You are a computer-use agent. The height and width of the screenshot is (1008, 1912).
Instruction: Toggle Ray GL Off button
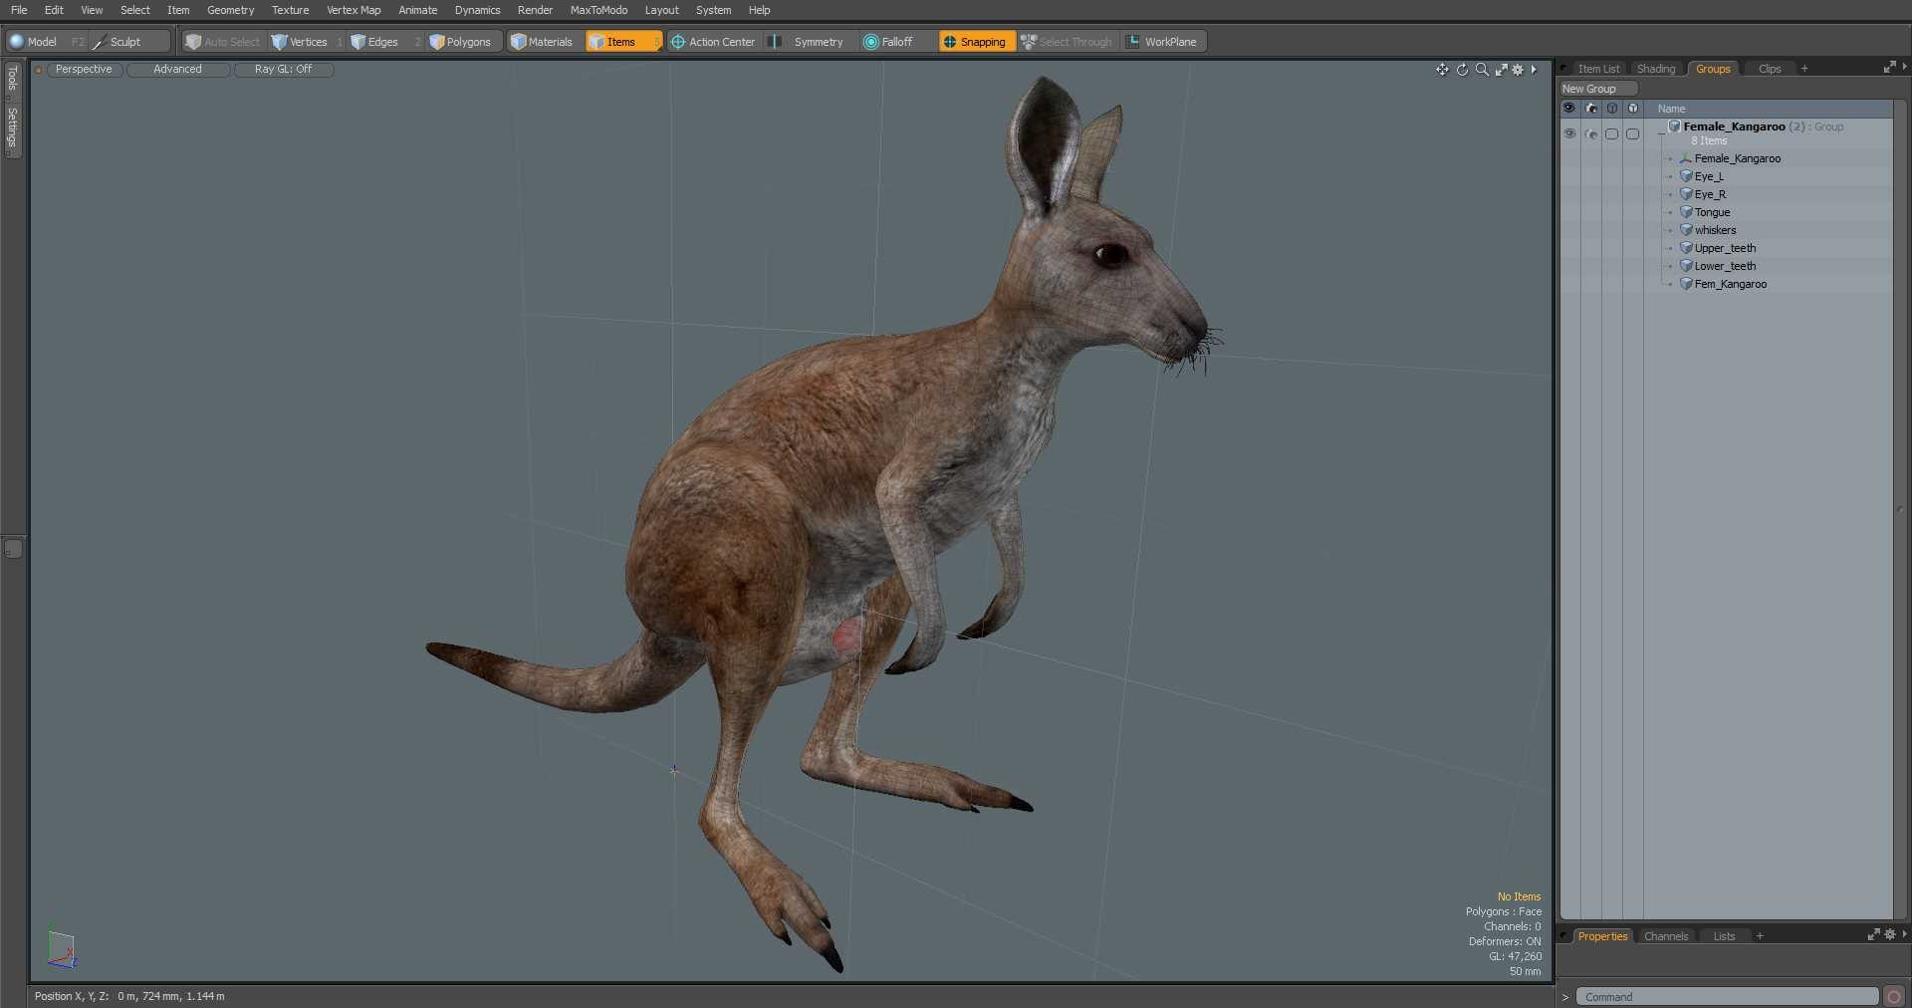(x=283, y=70)
